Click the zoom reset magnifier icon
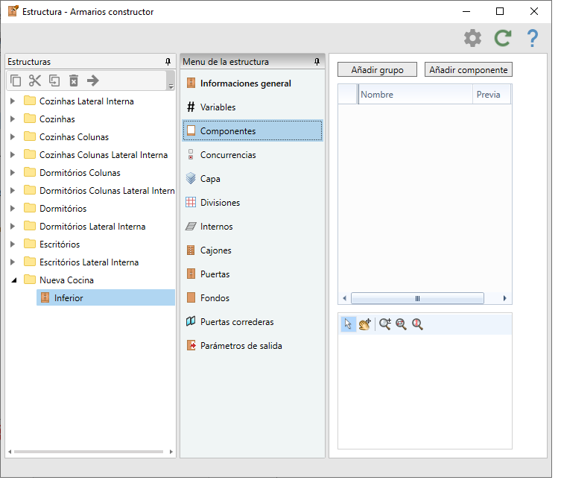Viewport: 561px width, 489px height. 417,324
